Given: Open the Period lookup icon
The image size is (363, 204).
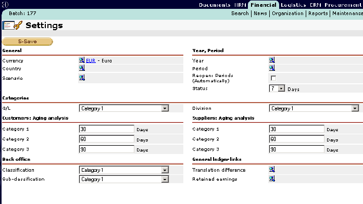Looking at the screenshot, I should pyautogui.click(x=272, y=68).
